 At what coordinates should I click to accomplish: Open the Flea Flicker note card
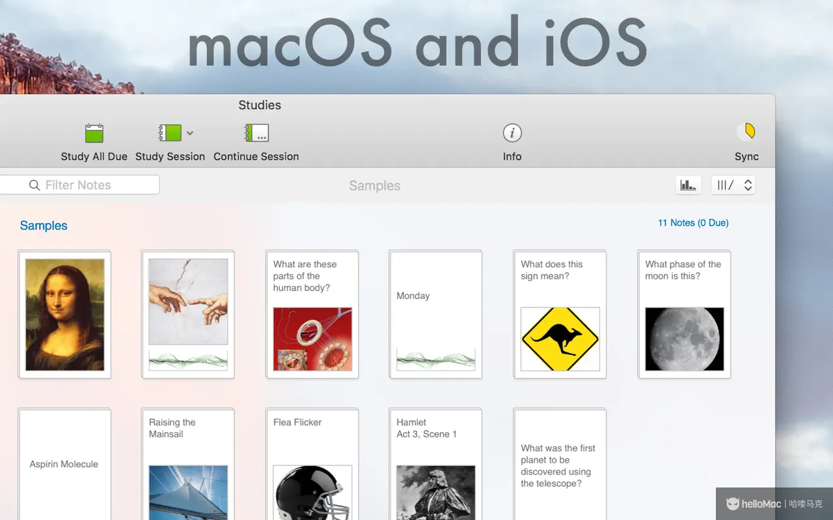(312, 464)
